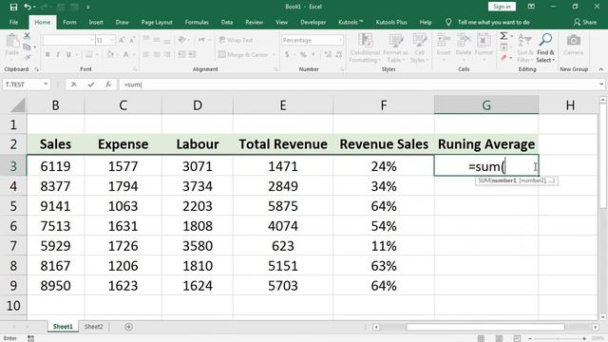Click the Delete cells icon

coord(464,40)
